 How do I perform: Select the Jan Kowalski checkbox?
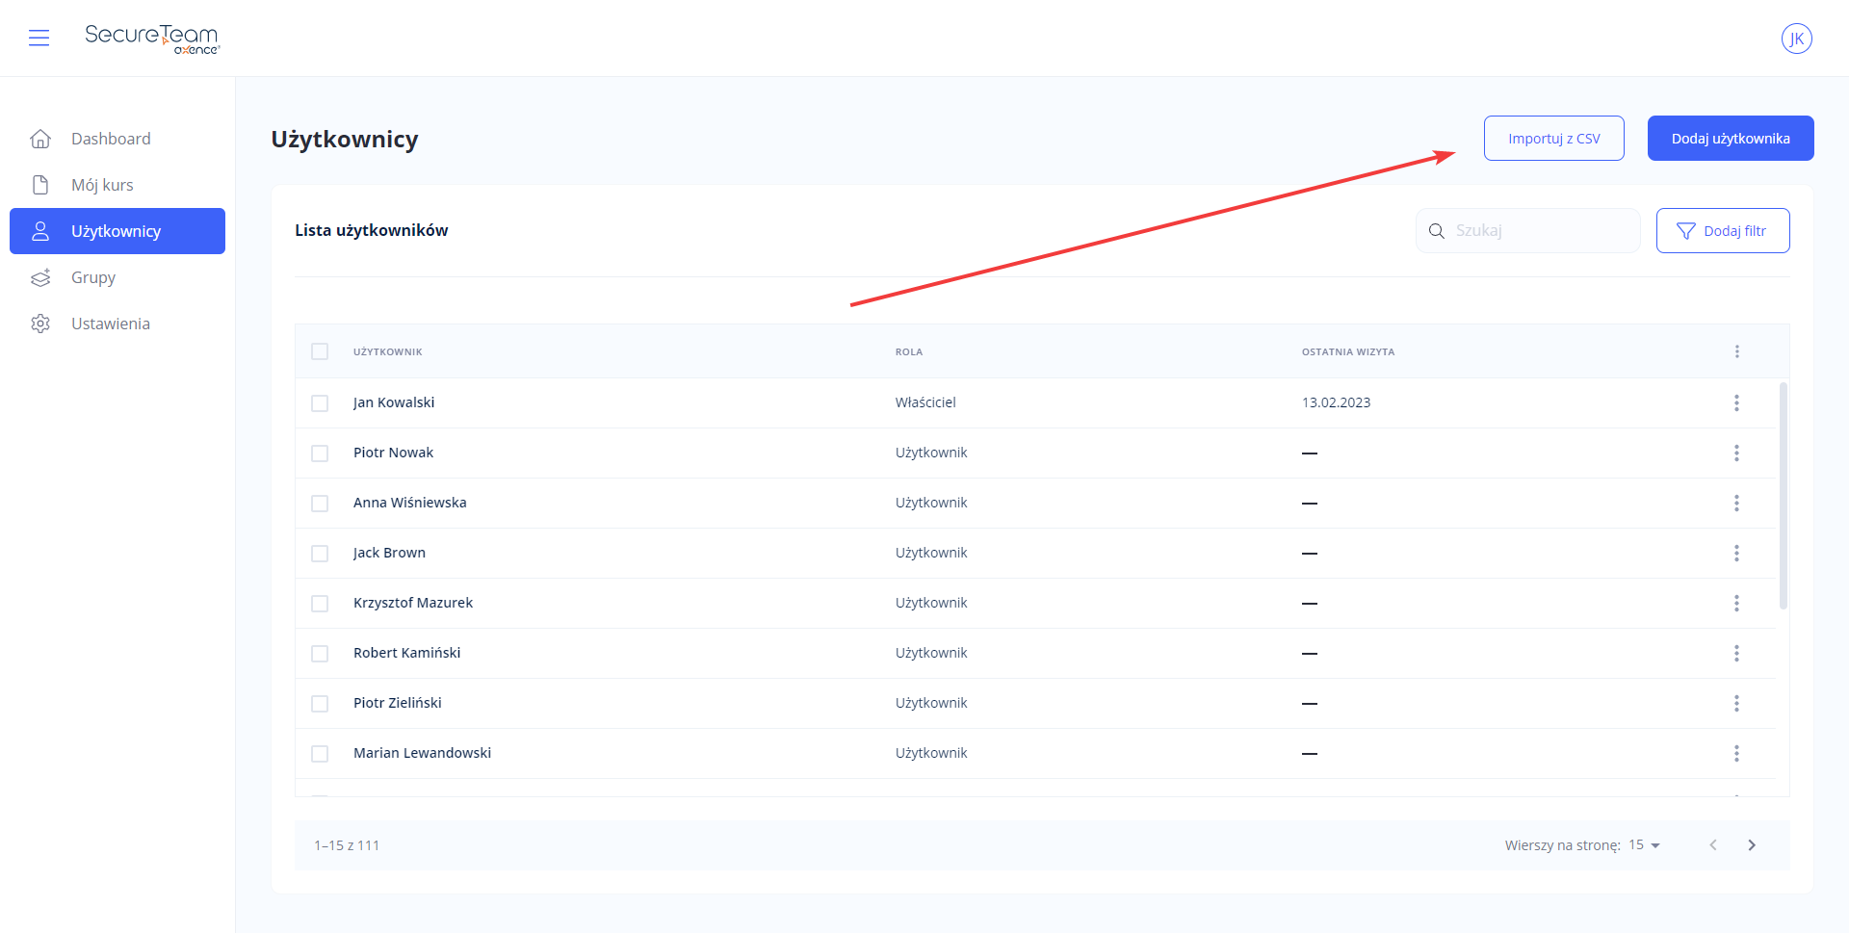click(320, 402)
